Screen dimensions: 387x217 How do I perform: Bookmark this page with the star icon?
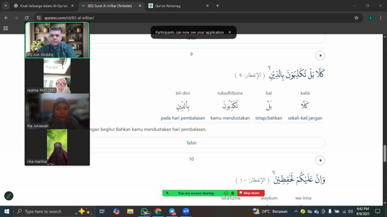point(356,18)
